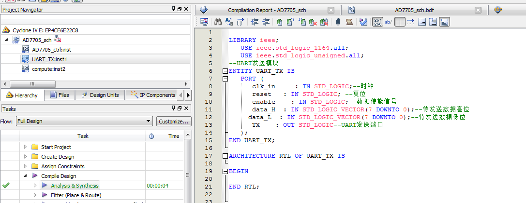This screenshot has height=203, width=526.
Task: Click the Find Matching Delimiter brace icon
Action: [x=240, y=22]
